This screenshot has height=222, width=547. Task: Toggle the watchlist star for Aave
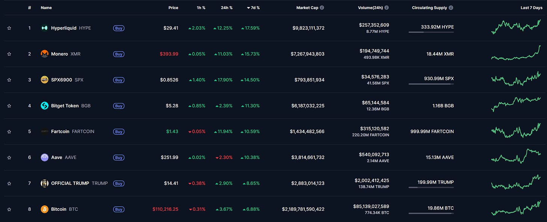[x=9, y=158]
